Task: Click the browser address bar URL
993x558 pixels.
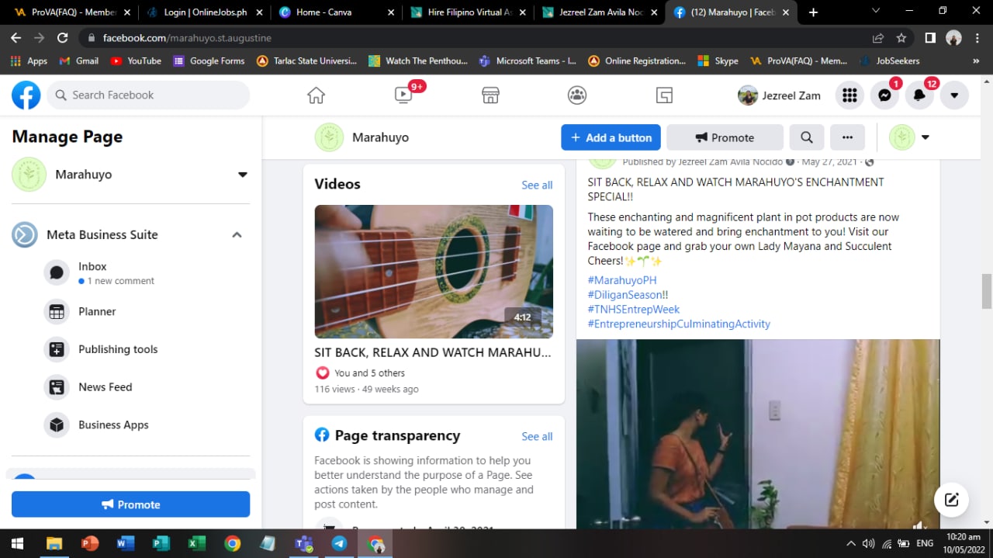Action: click(187, 38)
